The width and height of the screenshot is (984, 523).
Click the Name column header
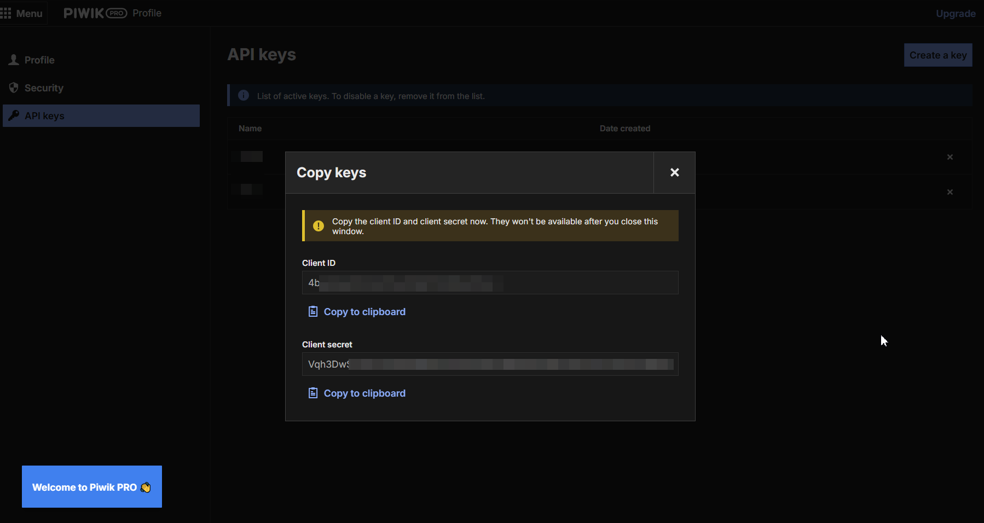250,129
